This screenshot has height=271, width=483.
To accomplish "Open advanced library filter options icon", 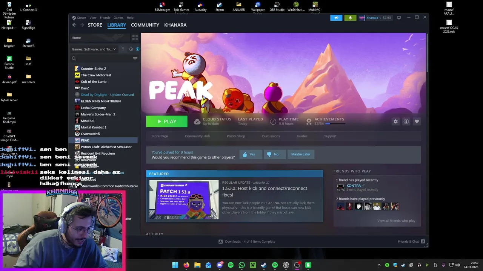I will tap(135, 59).
